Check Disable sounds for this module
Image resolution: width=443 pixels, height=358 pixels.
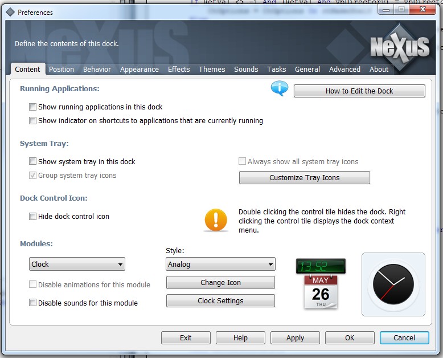33,303
